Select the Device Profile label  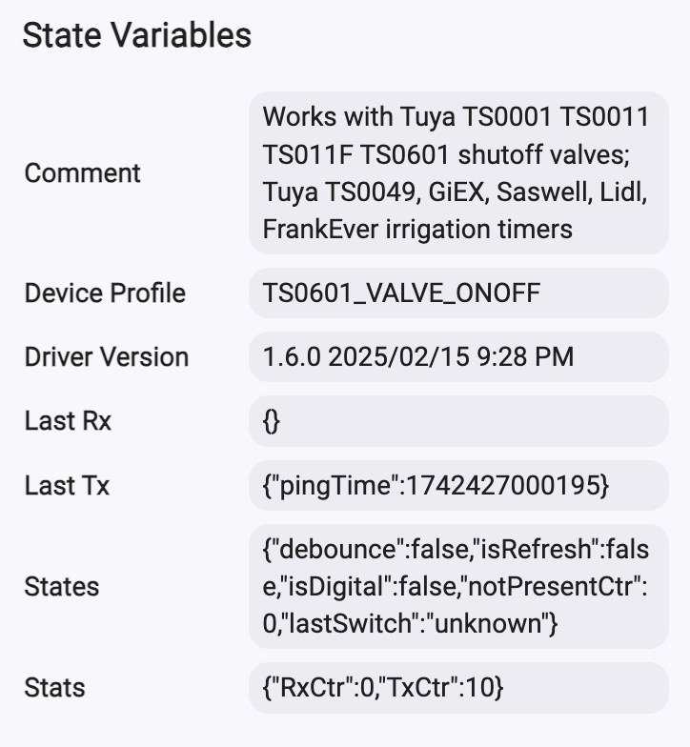click(105, 293)
